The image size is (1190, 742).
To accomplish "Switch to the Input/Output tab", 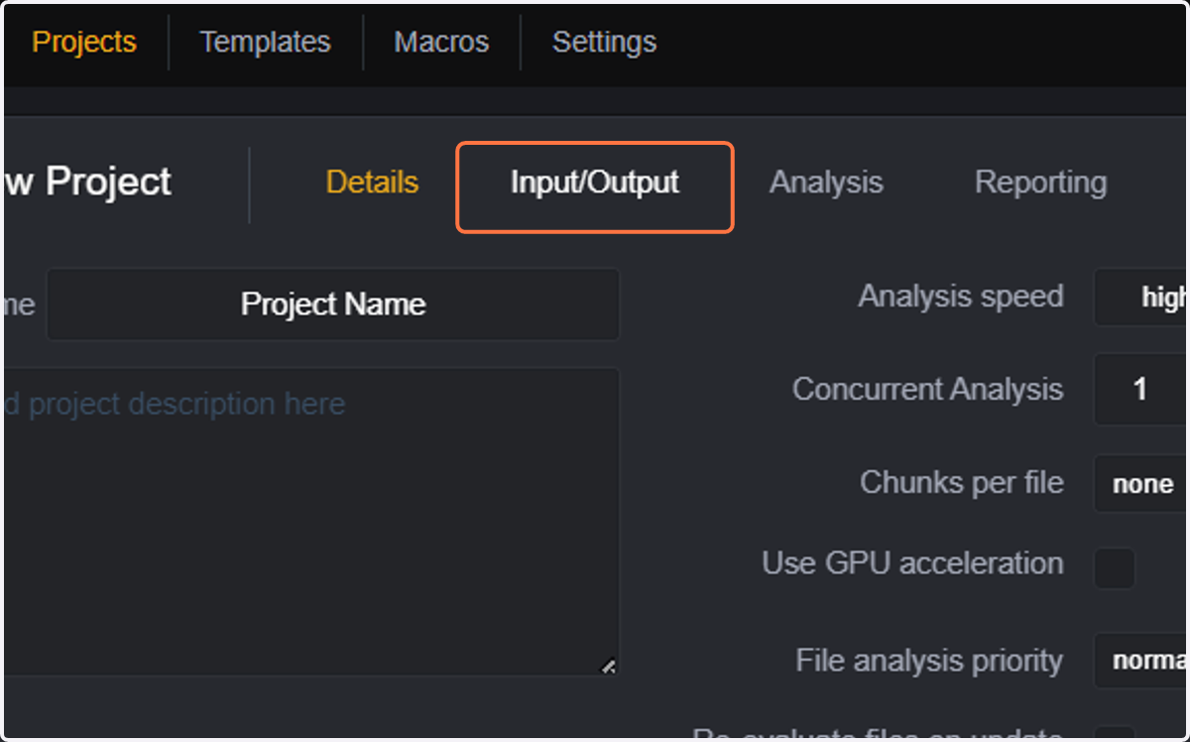I will coord(595,183).
